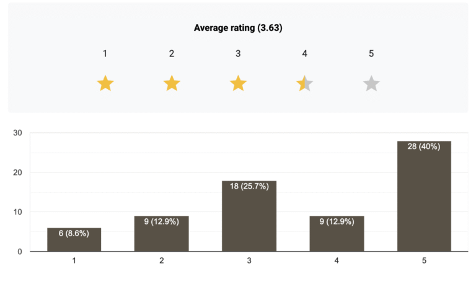476x282 pixels.
Task: Click the number 3 above the stars
Action: tap(238, 54)
